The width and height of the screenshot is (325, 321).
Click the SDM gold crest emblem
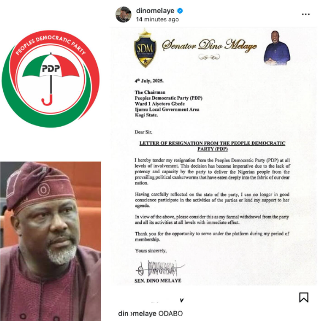click(145, 49)
